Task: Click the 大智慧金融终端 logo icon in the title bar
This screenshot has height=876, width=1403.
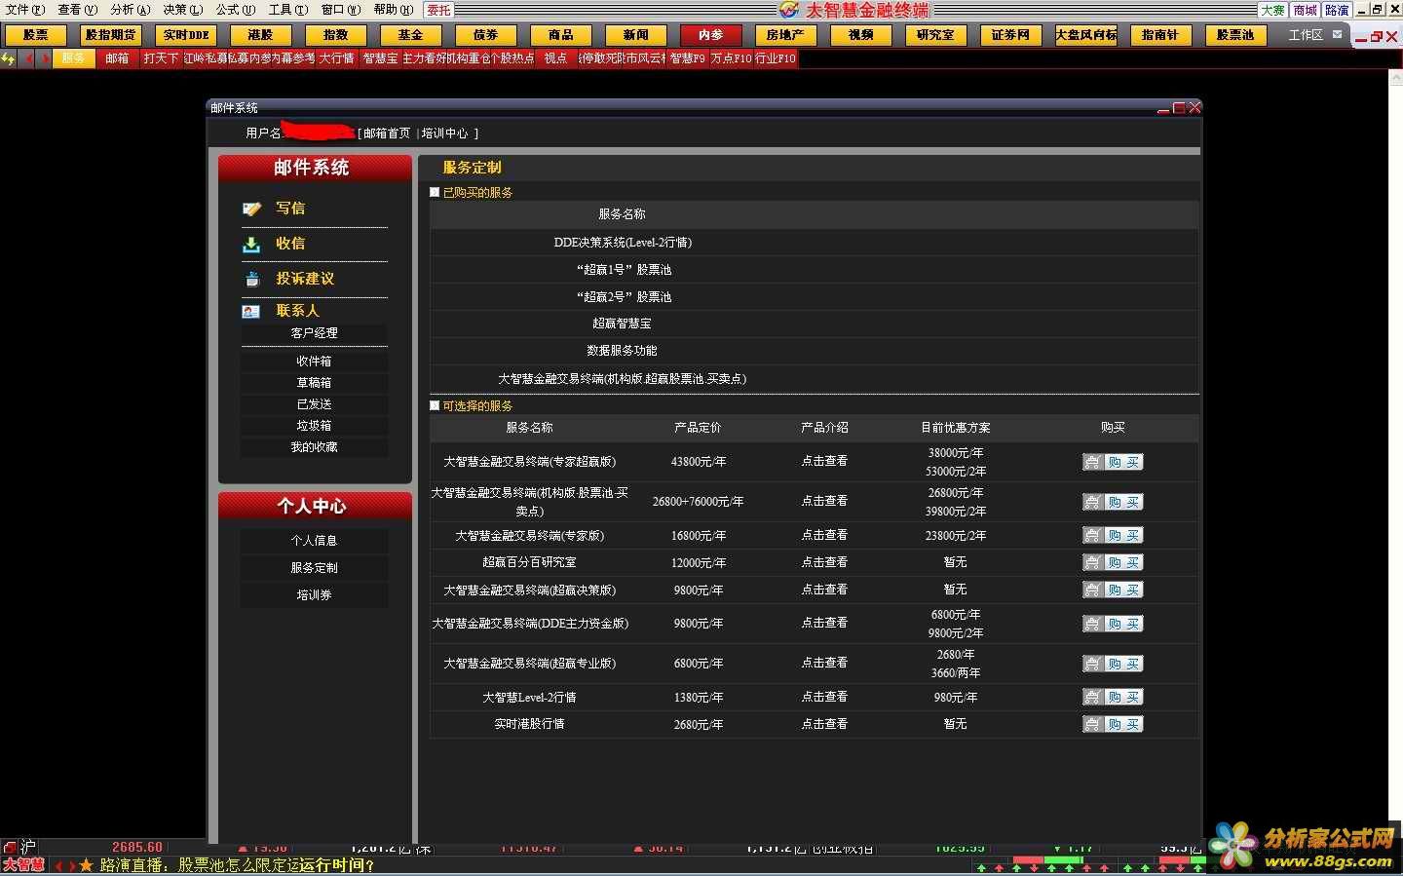Action: [x=790, y=10]
